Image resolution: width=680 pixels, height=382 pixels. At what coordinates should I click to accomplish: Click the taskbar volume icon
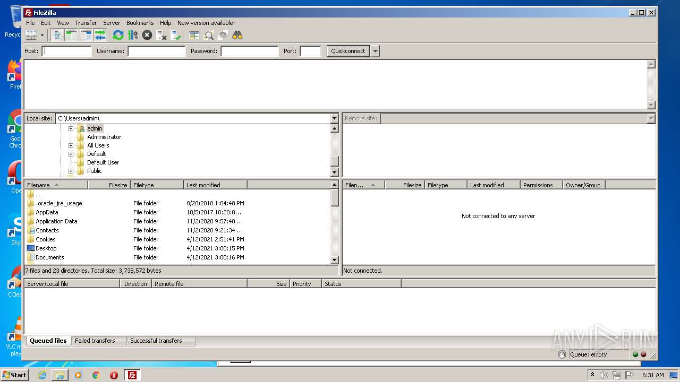pyautogui.click(x=603, y=375)
